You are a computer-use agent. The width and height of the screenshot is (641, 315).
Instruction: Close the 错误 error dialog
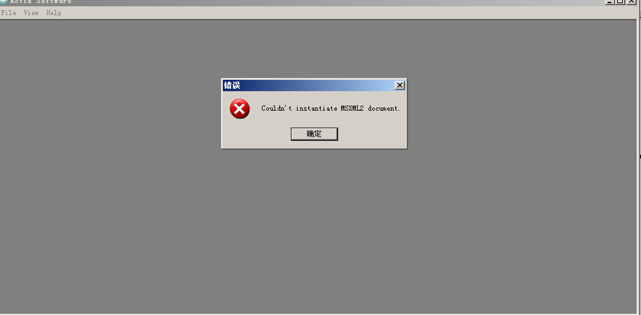400,86
